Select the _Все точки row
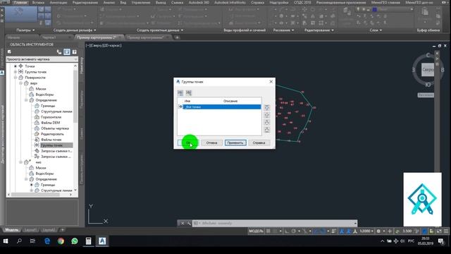 click(222, 107)
